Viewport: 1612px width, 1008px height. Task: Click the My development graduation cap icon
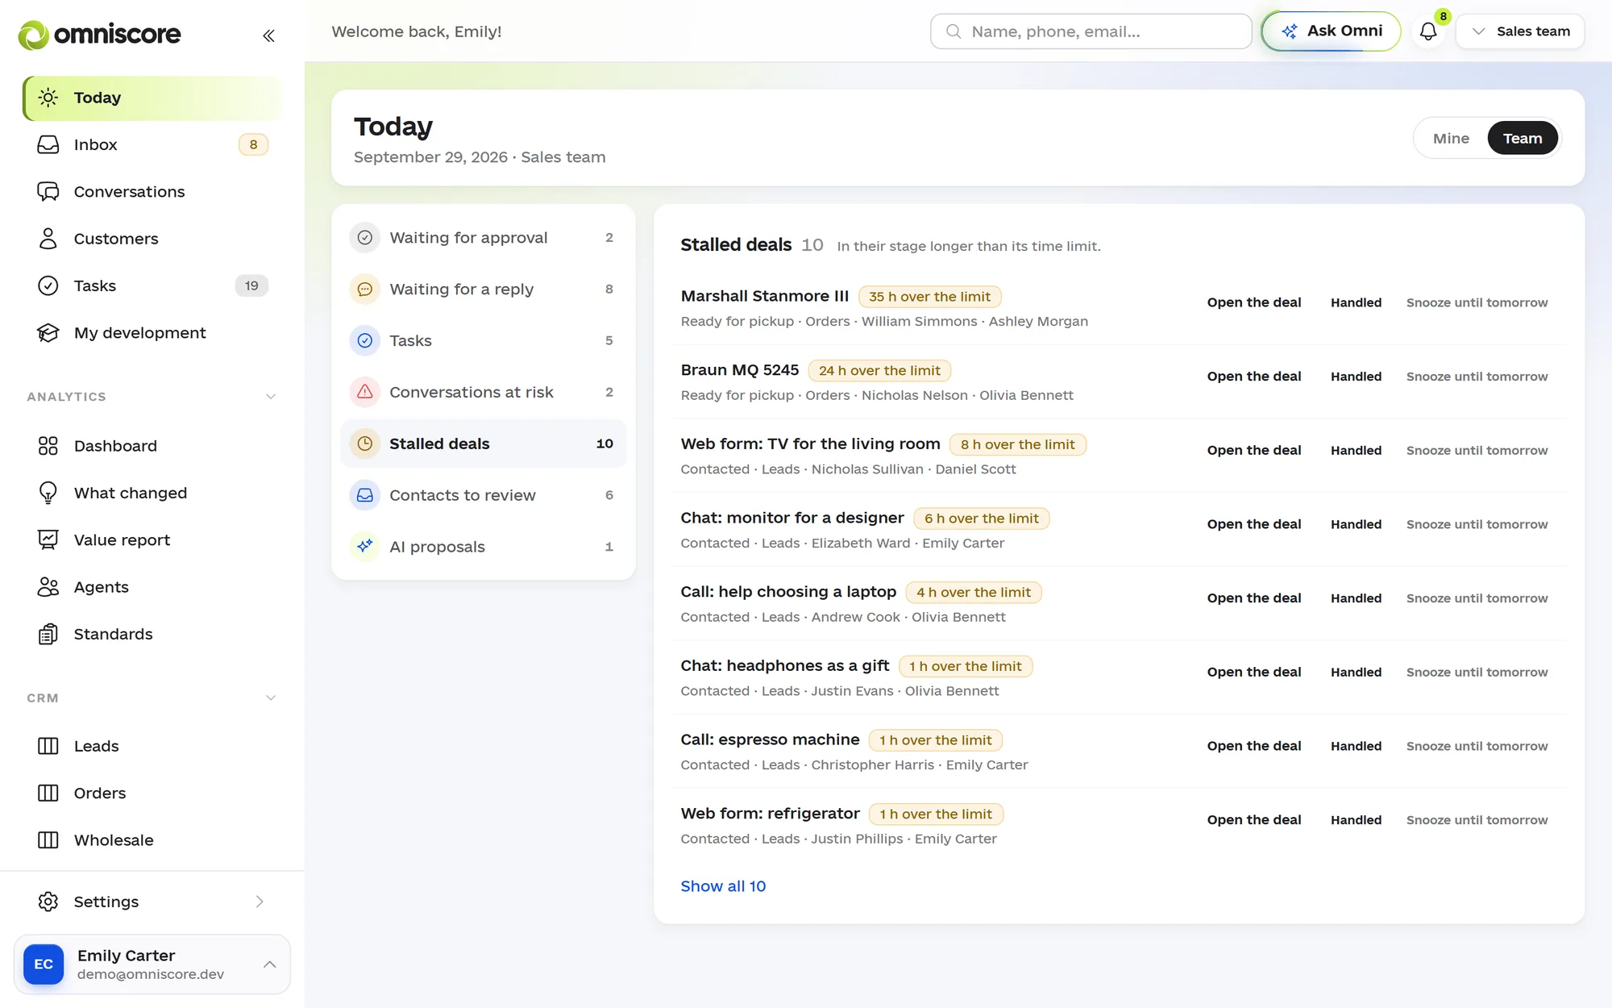48,332
